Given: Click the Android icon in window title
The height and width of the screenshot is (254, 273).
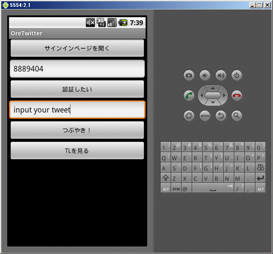Looking at the screenshot, I should tap(6, 5).
